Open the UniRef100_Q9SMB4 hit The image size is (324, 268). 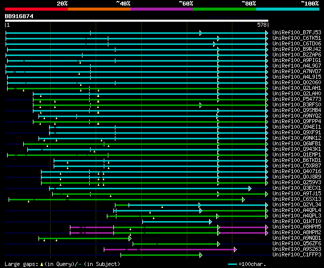coord(297,111)
